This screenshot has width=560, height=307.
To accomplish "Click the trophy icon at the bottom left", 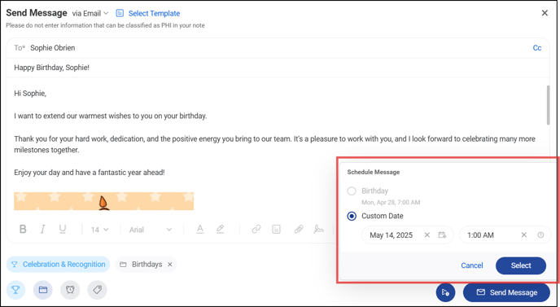I will tap(15, 290).
